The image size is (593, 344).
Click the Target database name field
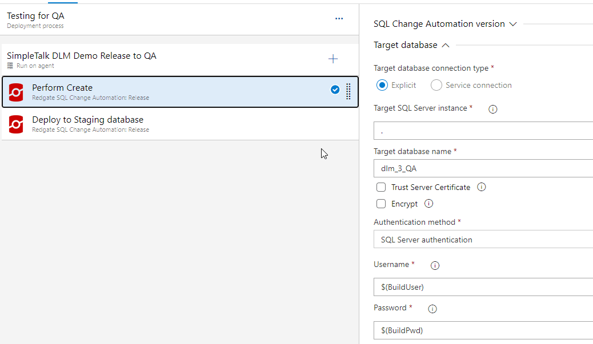[483, 169]
